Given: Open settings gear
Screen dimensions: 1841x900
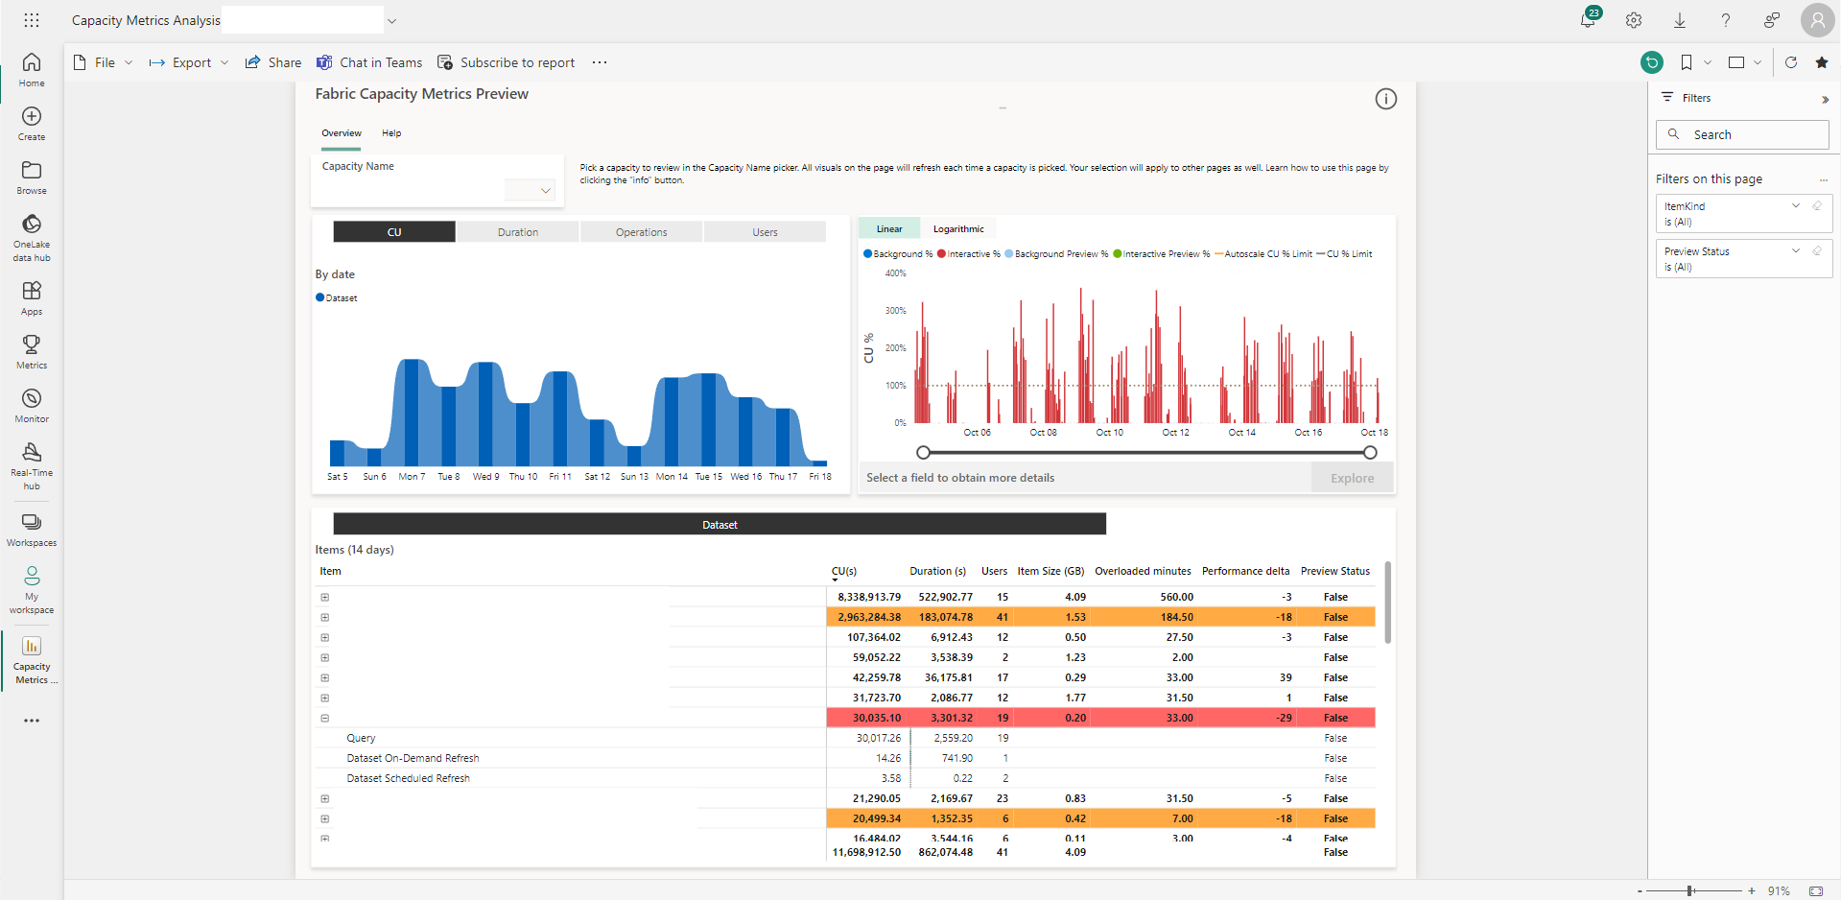Looking at the screenshot, I should click(1634, 20).
